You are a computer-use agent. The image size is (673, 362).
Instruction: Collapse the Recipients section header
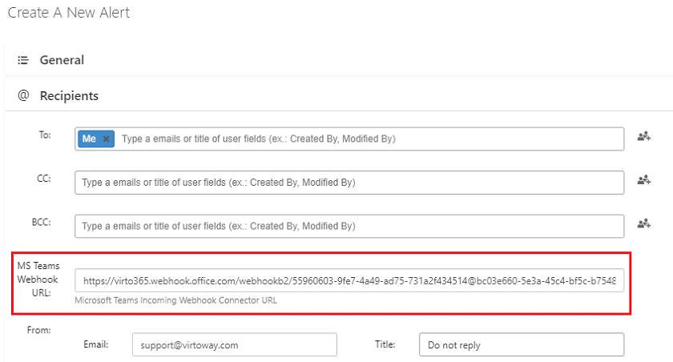[x=339, y=95]
